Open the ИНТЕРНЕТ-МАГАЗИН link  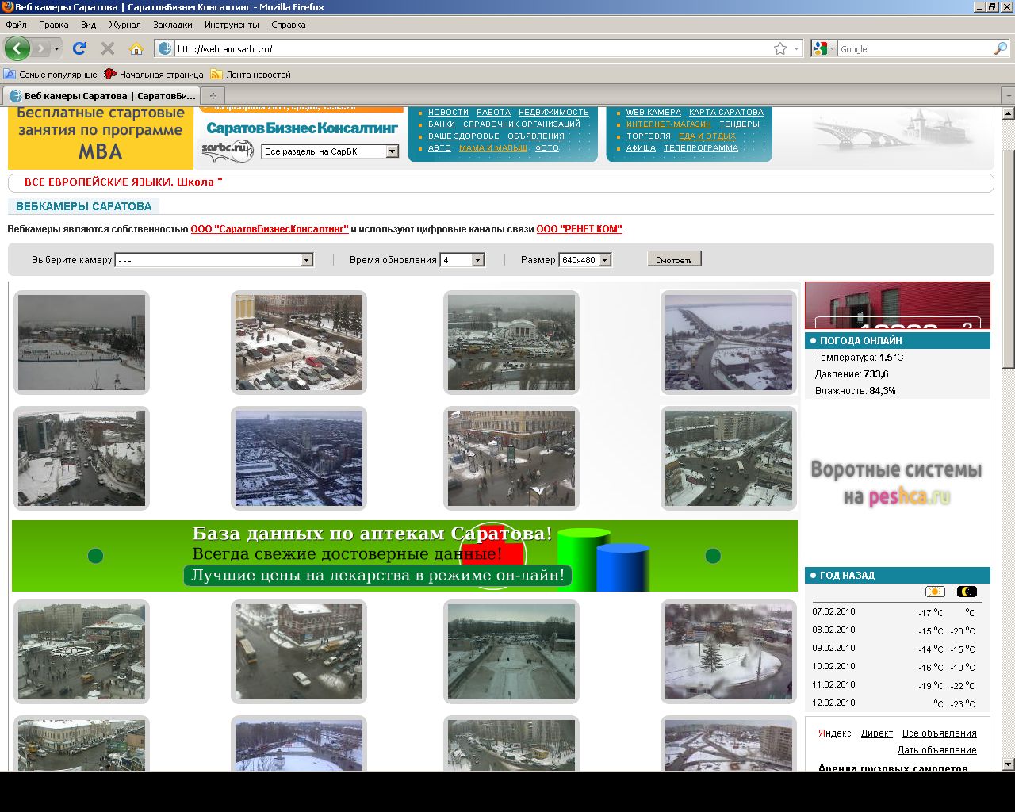[x=668, y=124]
